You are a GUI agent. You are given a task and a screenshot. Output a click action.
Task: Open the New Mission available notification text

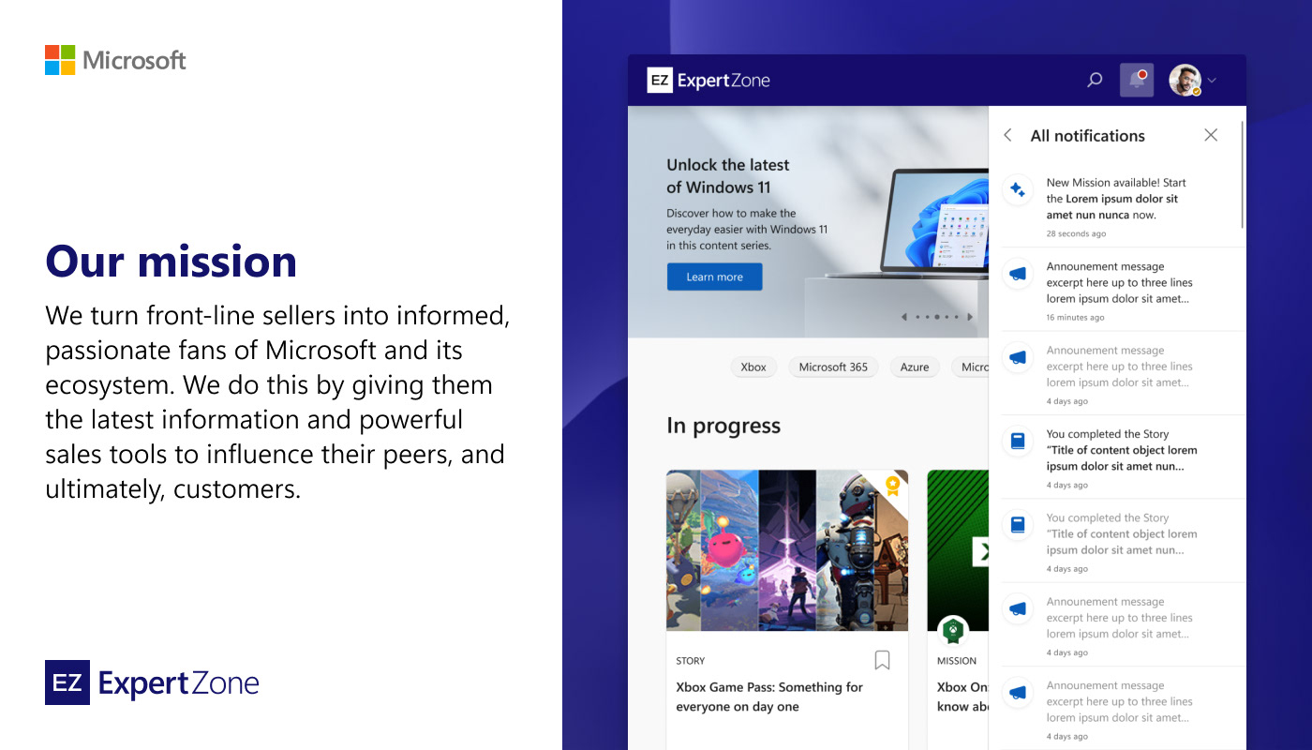click(1116, 199)
